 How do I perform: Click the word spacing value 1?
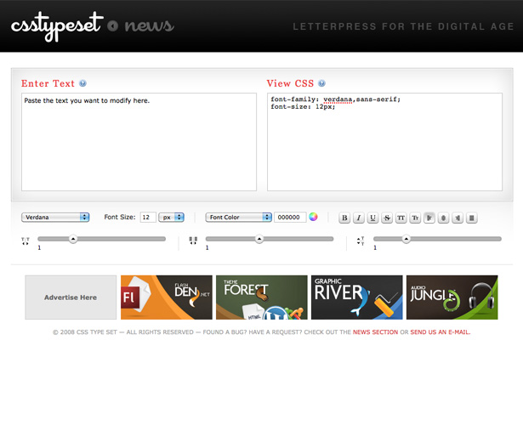[207, 247]
